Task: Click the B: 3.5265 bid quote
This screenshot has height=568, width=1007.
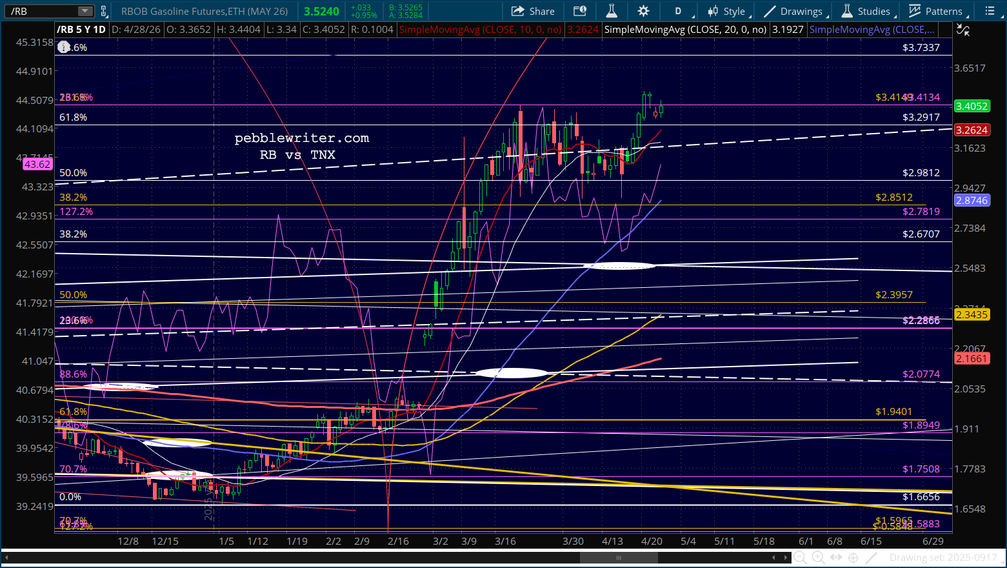Action: [x=406, y=8]
